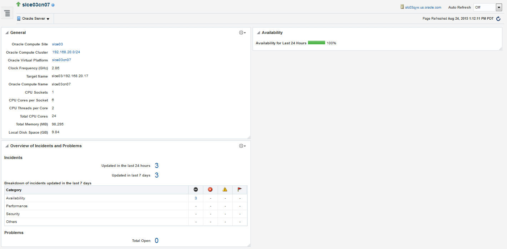Collapse the Availability panel
The width and height of the screenshot is (507, 249).
258,33
